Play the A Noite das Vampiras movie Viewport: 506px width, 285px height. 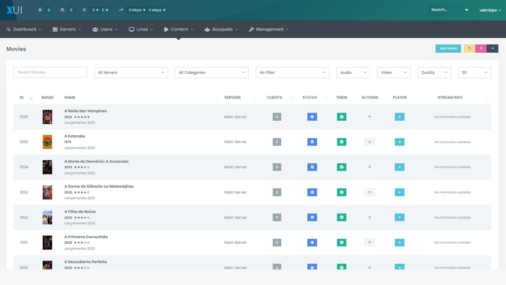[x=400, y=117]
